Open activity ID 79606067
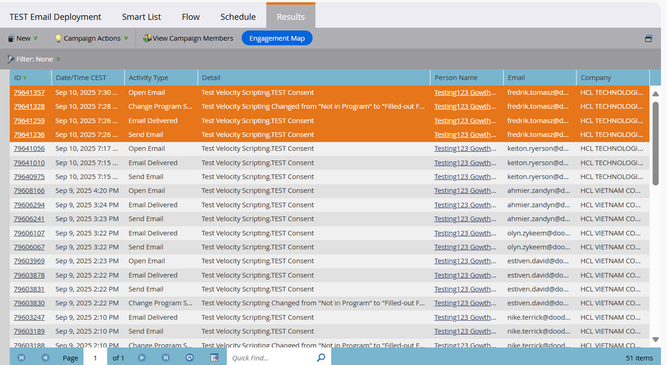The image size is (667, 365). pyautogui.click(x=29, y=247)
